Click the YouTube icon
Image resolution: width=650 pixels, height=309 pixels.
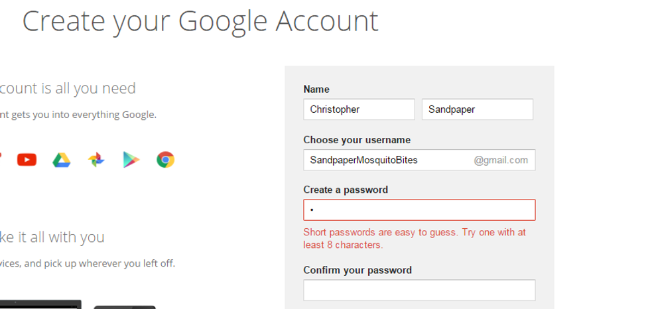[27, 160]
